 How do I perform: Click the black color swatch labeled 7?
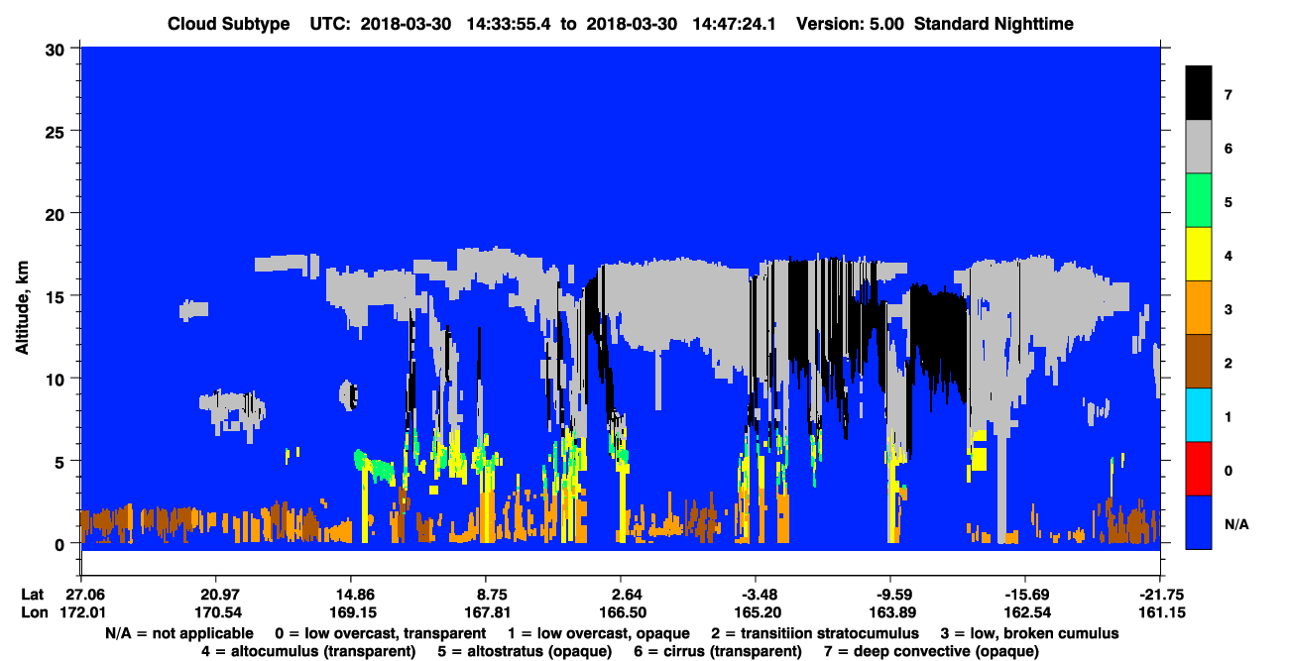click(x=1199, y=93)
